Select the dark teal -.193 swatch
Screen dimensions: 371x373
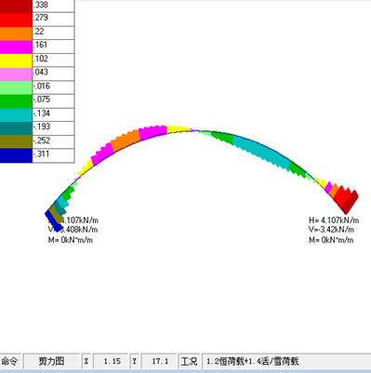coord(16,128)
